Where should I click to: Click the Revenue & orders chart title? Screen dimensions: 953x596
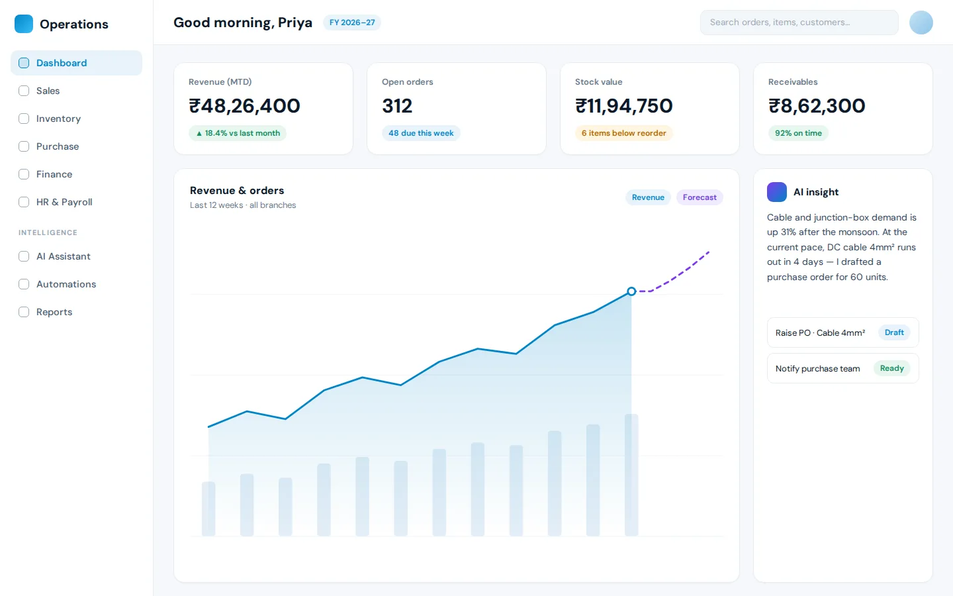point(237,191)
